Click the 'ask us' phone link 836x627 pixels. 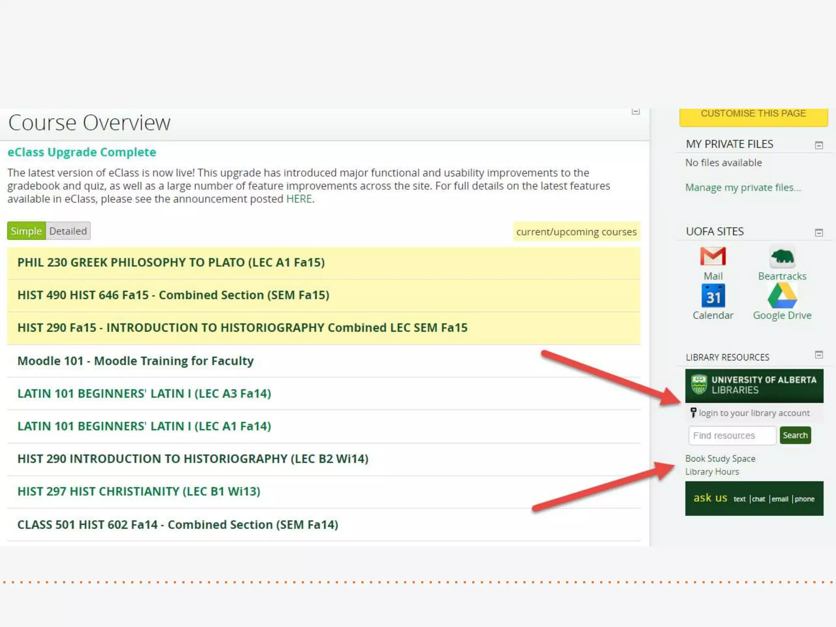pos(804,499)
